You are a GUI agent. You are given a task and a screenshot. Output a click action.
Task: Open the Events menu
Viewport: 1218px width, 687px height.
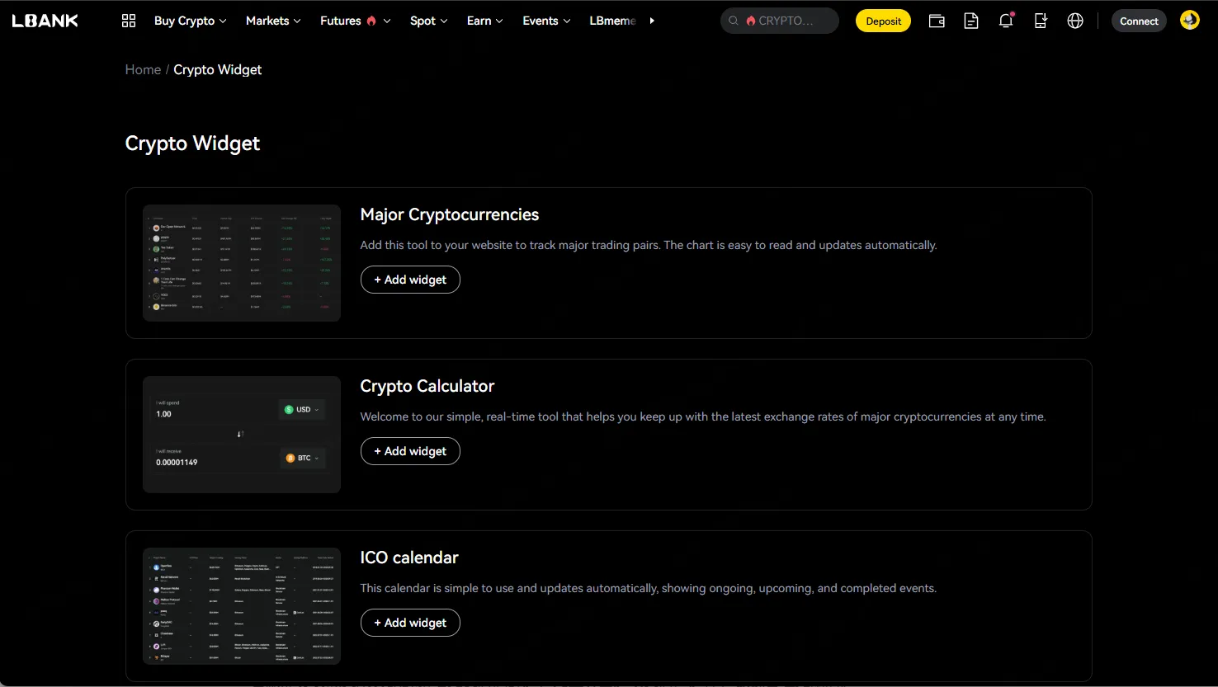(546, 21)
